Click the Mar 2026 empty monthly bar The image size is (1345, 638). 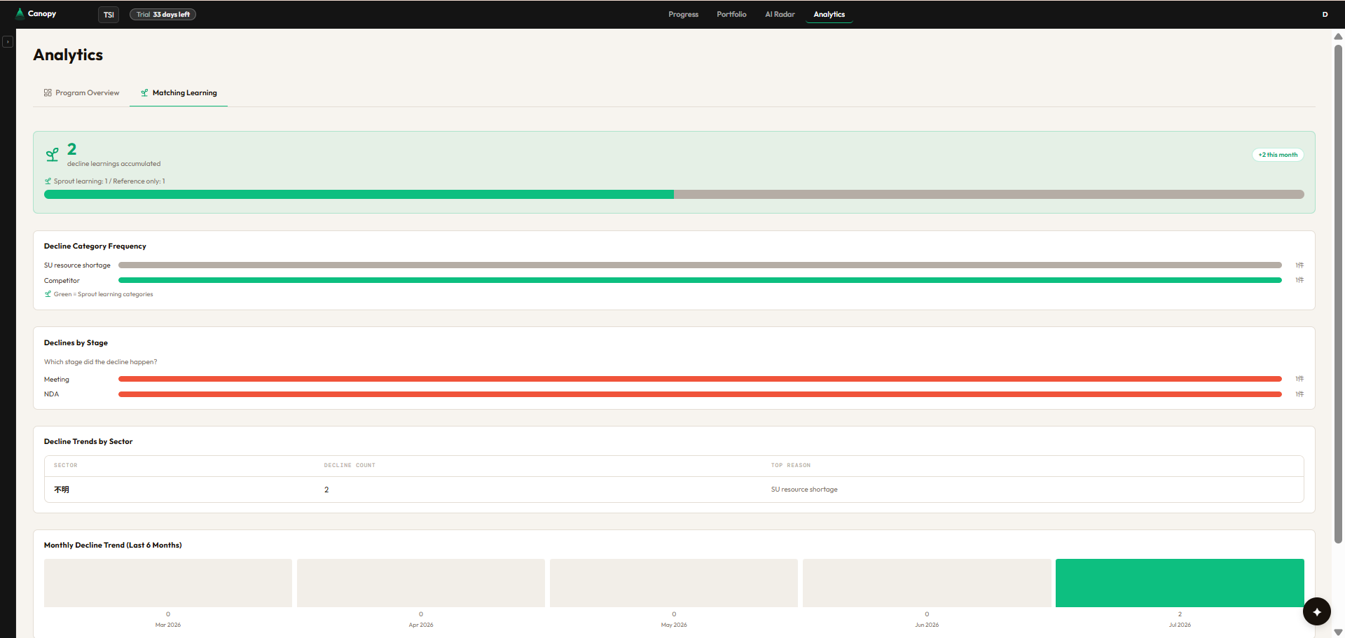coord(168,583)
